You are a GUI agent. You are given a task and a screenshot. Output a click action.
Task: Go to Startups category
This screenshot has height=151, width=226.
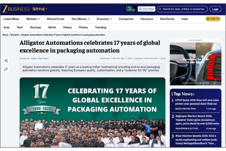pyautogui.click(x=36, y=28)
